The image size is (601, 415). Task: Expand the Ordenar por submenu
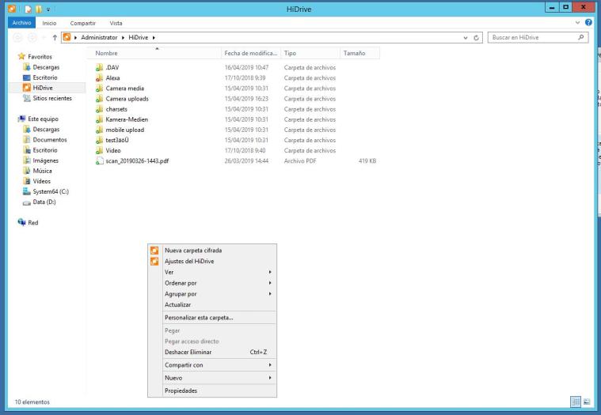coord(270,283)
